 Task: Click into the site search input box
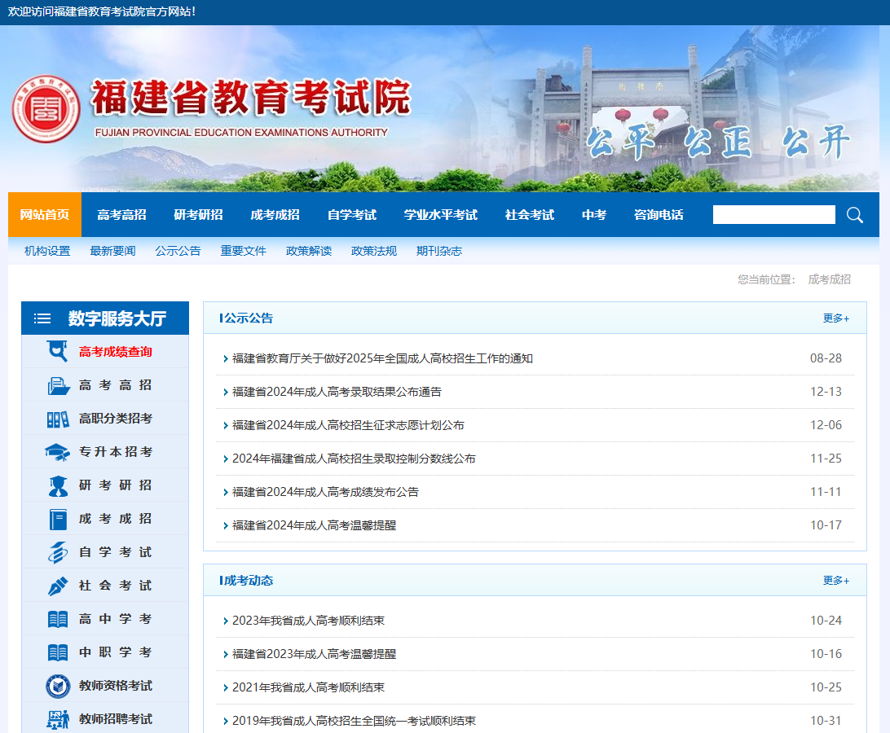773,214
